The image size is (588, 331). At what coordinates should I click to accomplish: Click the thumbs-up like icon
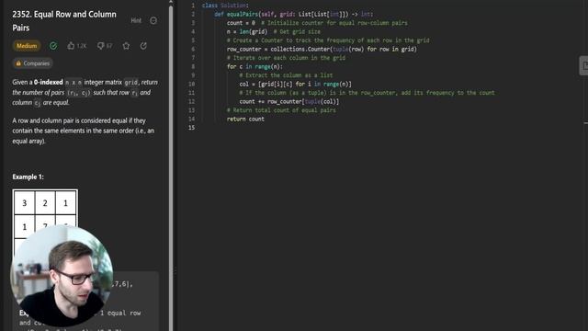[x=71, y=46]
